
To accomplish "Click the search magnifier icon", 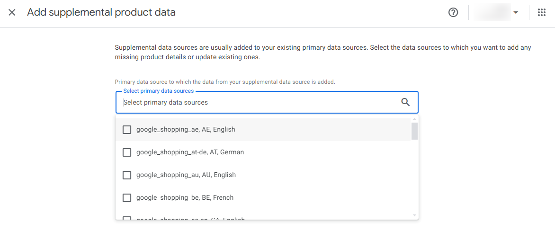I will [x=405, y=102].
